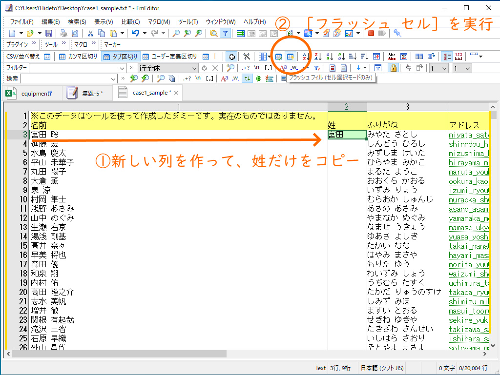Select column 2 by clicking its header
The width and height of the screenshot is (500, 375).
(x=347, y=106)
